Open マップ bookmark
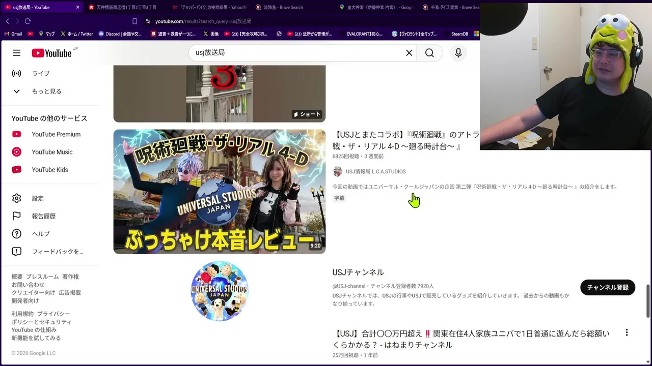 pyautogui.click(x=46, y=34)
